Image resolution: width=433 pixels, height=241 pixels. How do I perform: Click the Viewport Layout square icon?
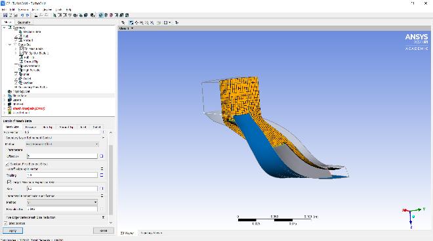click(x=165, y=23)
